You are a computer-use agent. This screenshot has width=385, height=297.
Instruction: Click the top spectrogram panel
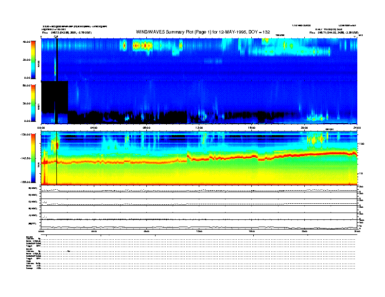point(199,59)
